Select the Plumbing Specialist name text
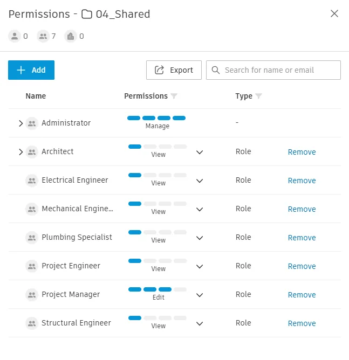The width and height of the screenshot is (349, 360). (x=77, y=237)
